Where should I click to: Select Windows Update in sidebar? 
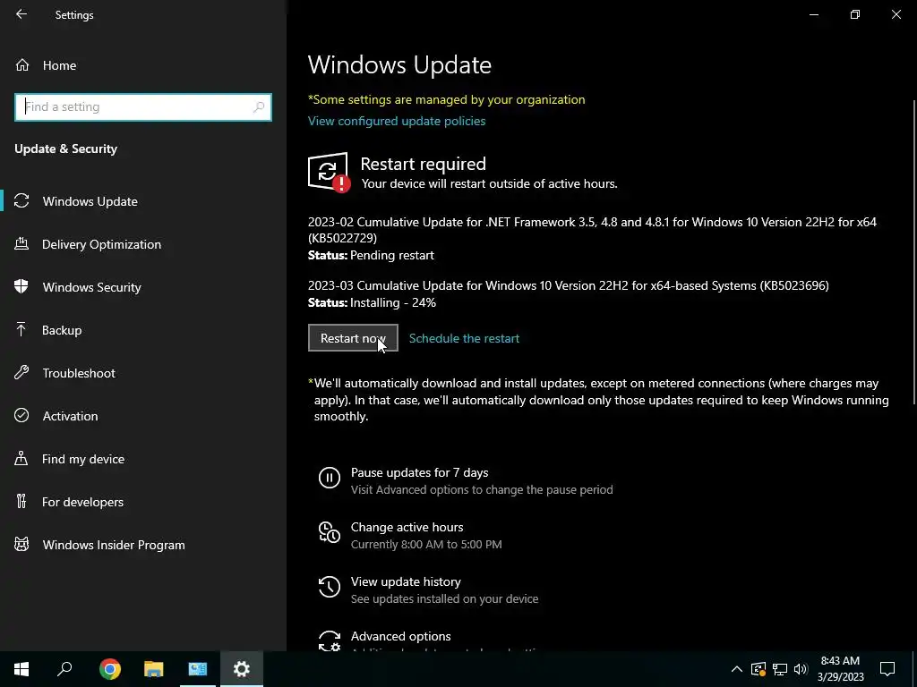pos(143,201)
